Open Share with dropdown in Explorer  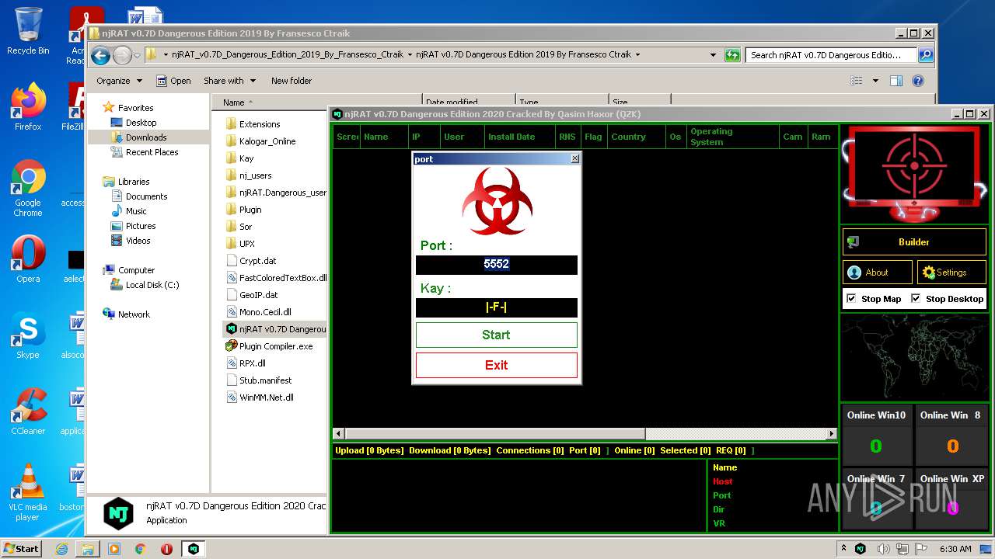click(229, 81)
